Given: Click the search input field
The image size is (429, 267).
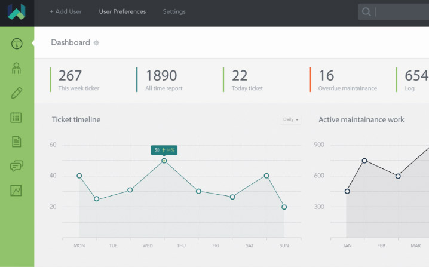Looking at the screenshot, I should pyautogui.click(x=402, y=12).
